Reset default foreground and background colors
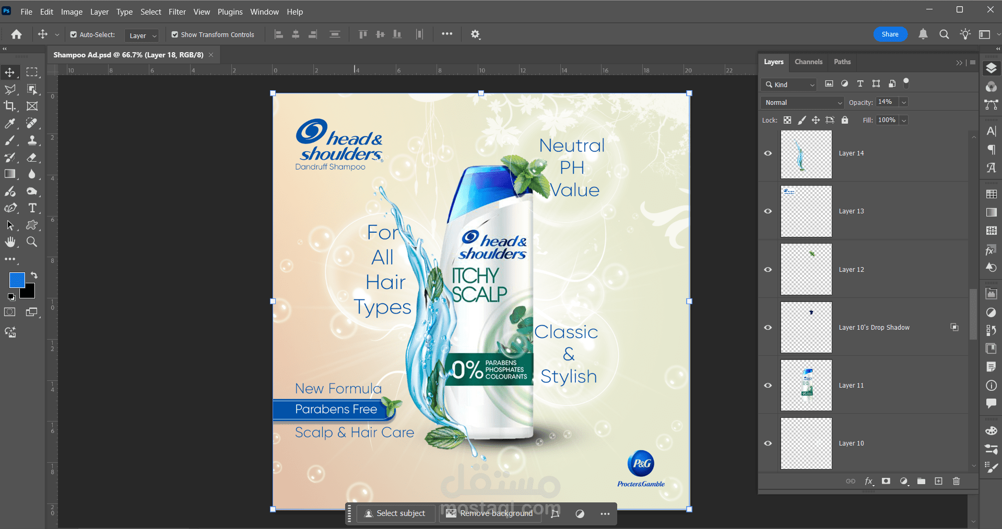 click(x=11, y=297)
